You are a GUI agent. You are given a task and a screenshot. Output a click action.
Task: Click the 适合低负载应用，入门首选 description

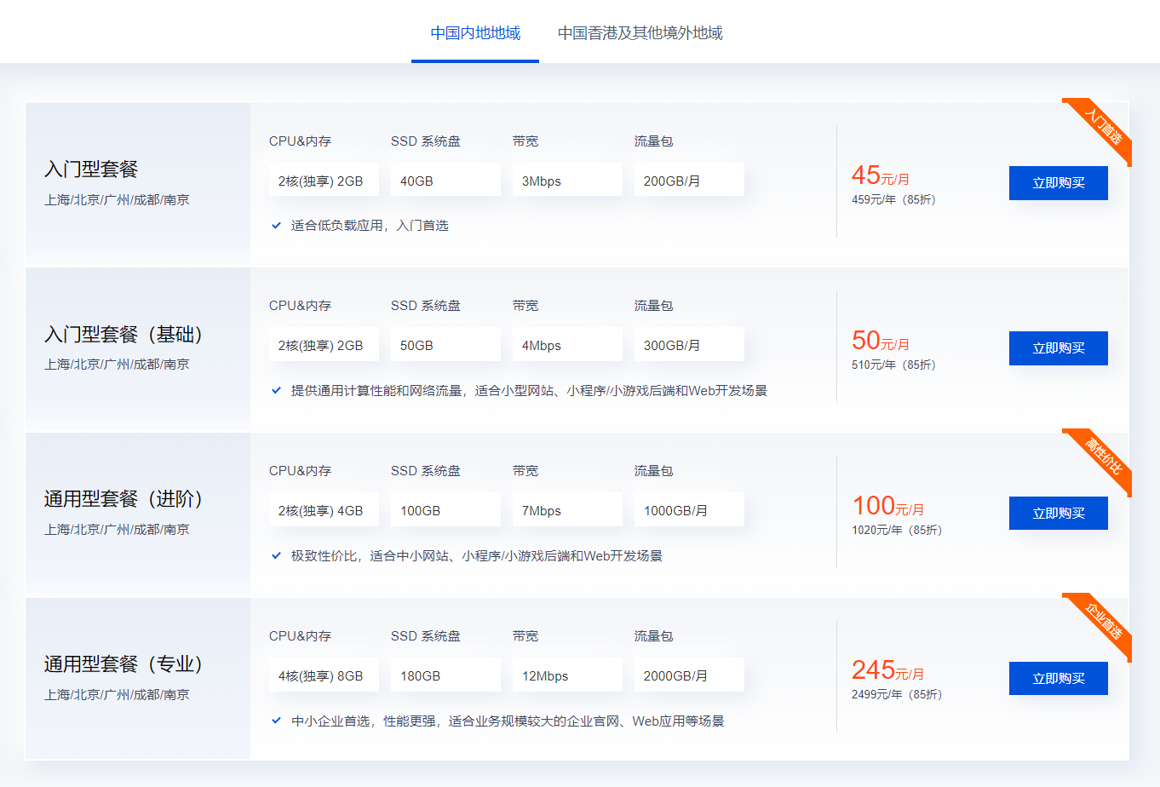tap(370, 226)
